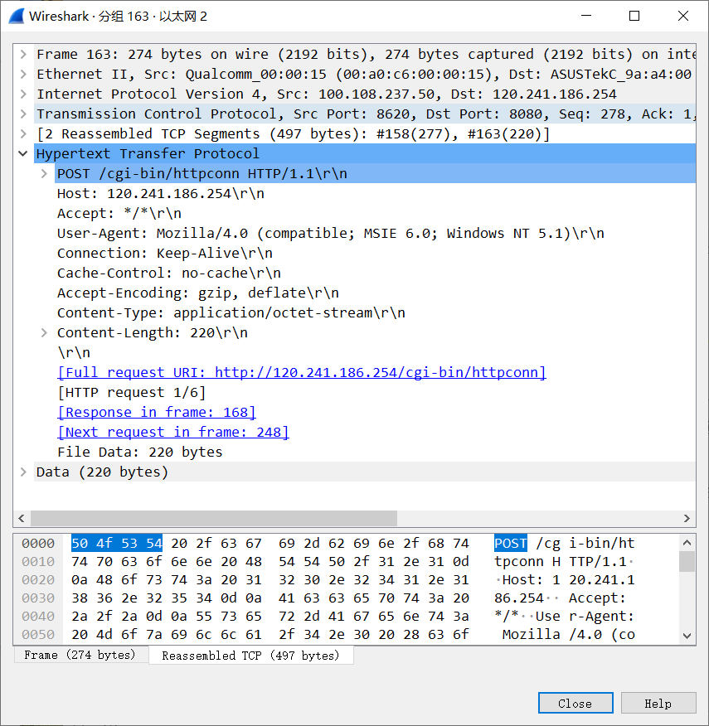Expand the POST /cgi-bin/httpconn request line
Image resolution: width=709 pixels, height=726 pixels.
(44, 174)
